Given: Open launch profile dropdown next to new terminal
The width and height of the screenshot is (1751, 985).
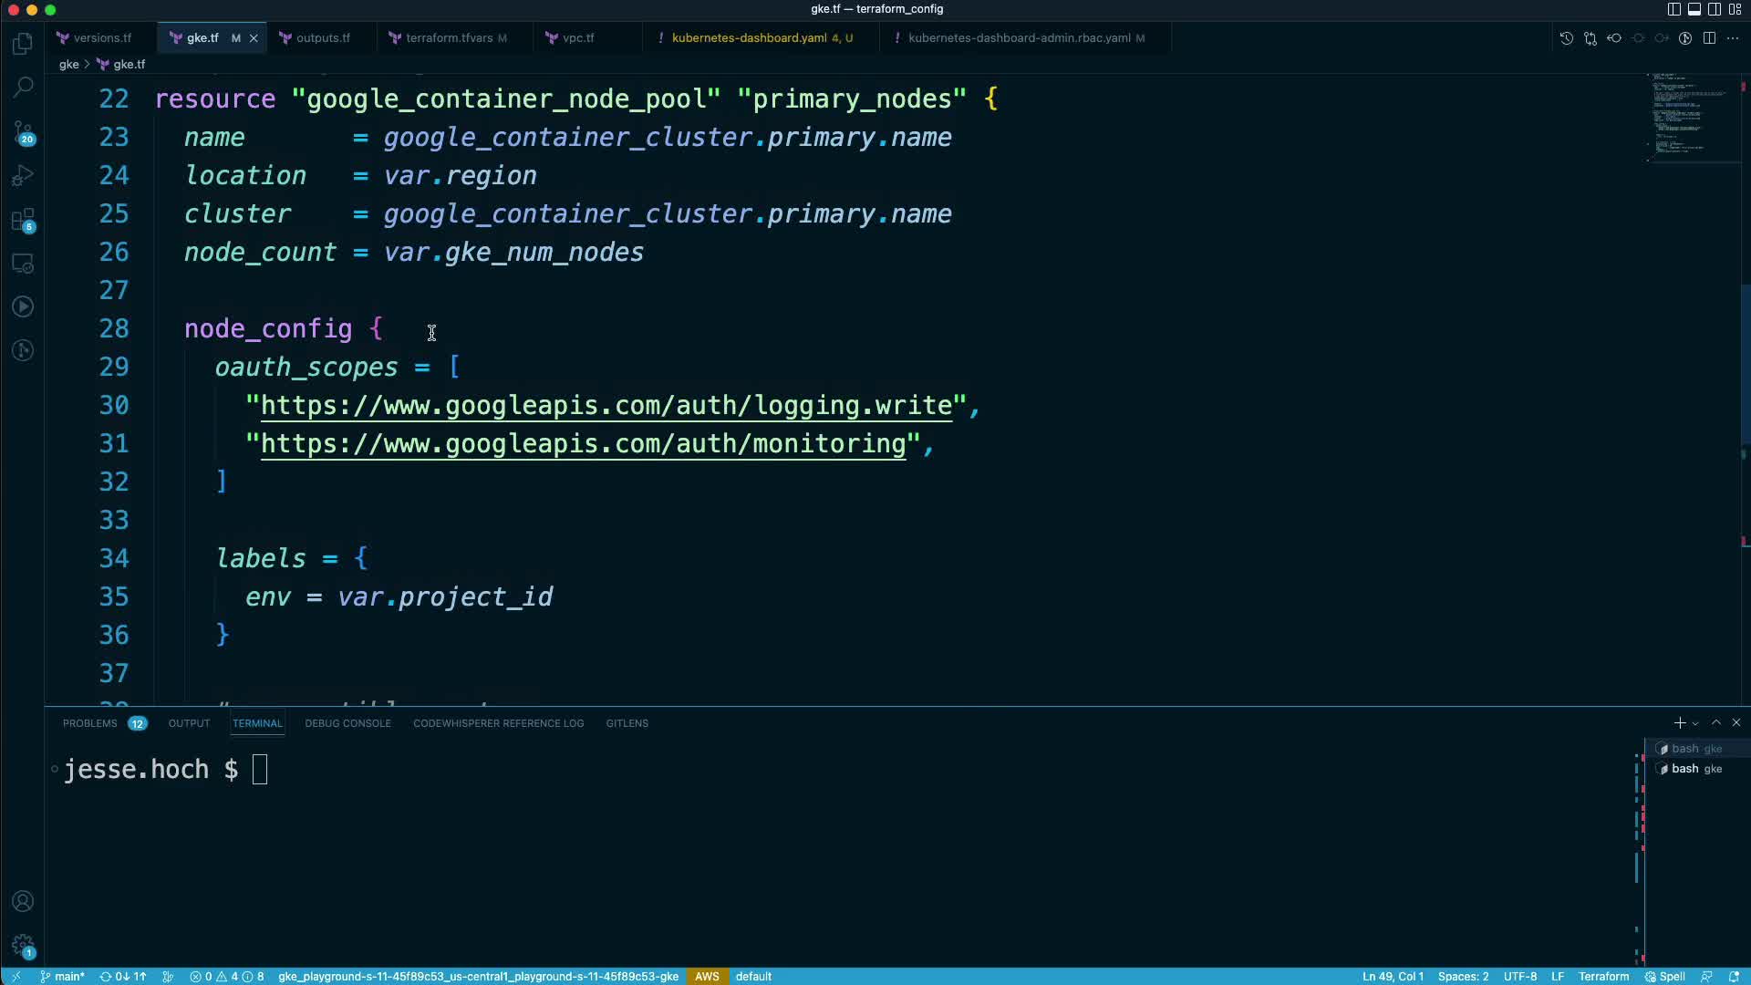Looking at the screenshot, I should click(1695, 723).
